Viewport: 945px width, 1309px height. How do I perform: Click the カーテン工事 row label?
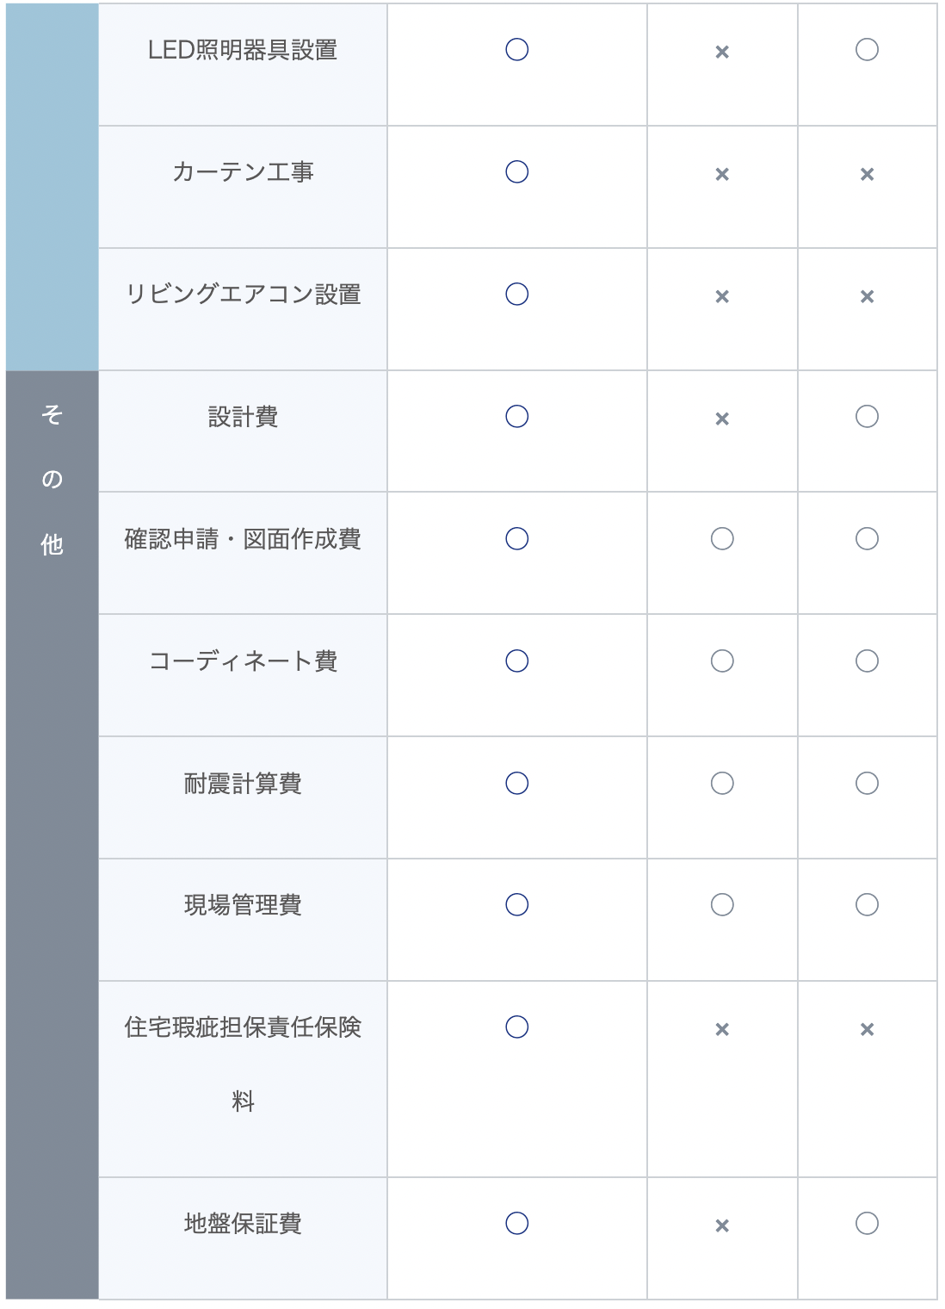(243, 173)
